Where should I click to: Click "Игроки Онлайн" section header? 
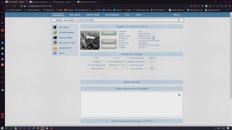coord(132,82)
